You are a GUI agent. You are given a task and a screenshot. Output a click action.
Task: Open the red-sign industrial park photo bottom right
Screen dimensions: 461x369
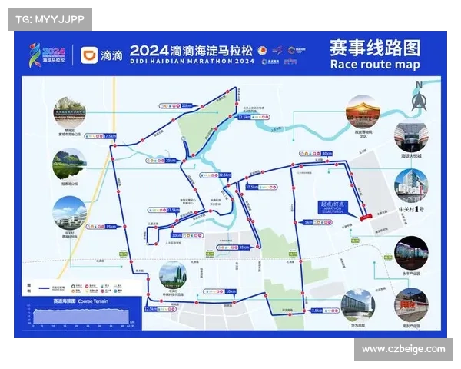411,306
